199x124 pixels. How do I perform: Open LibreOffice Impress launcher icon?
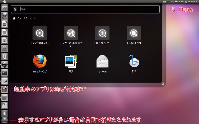(x=5, y=40)
